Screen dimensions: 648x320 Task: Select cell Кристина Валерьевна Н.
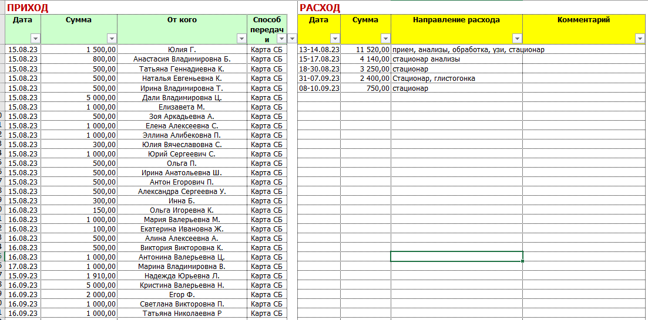pyautogui.click(x=182, y=285)
